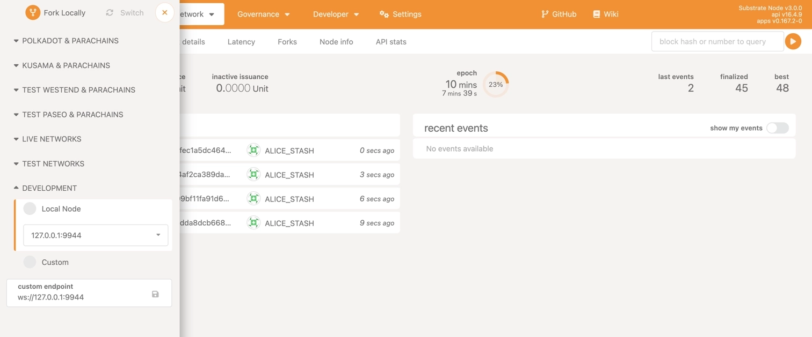The height and width of the screenshot is (337, 812).
Task: Select the Custom endpoint radio option
Action: point(30,262)
